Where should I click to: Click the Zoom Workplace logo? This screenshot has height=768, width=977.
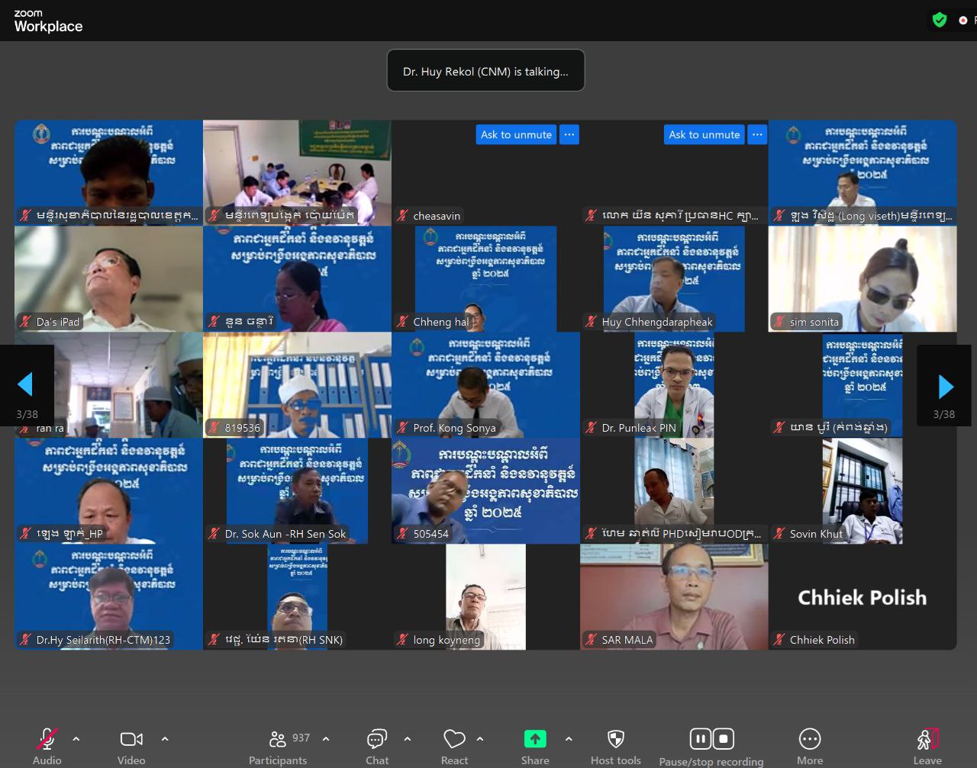tap(48, 21)
